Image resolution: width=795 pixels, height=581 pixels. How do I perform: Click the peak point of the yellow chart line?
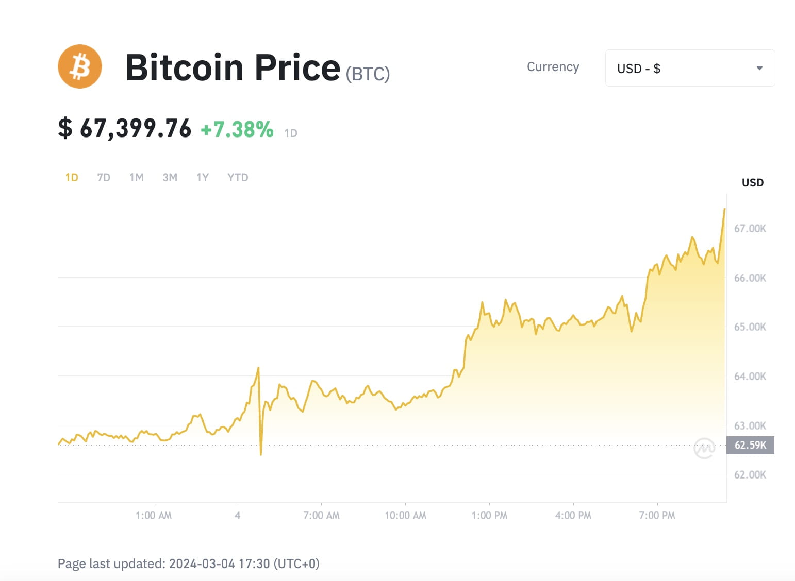(724, 210)
